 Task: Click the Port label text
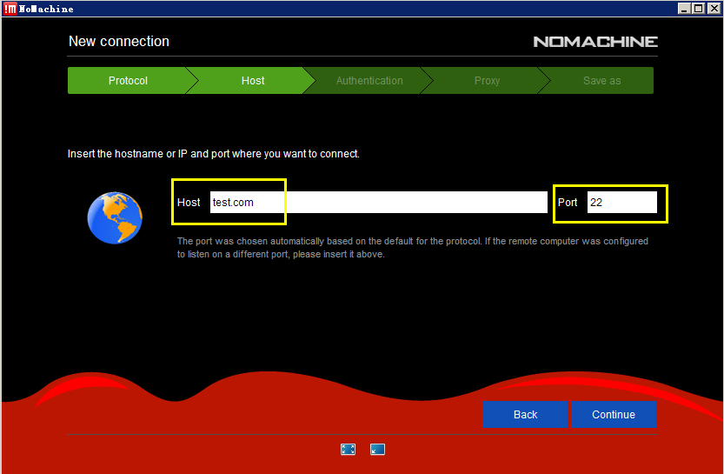pos(568,203)
